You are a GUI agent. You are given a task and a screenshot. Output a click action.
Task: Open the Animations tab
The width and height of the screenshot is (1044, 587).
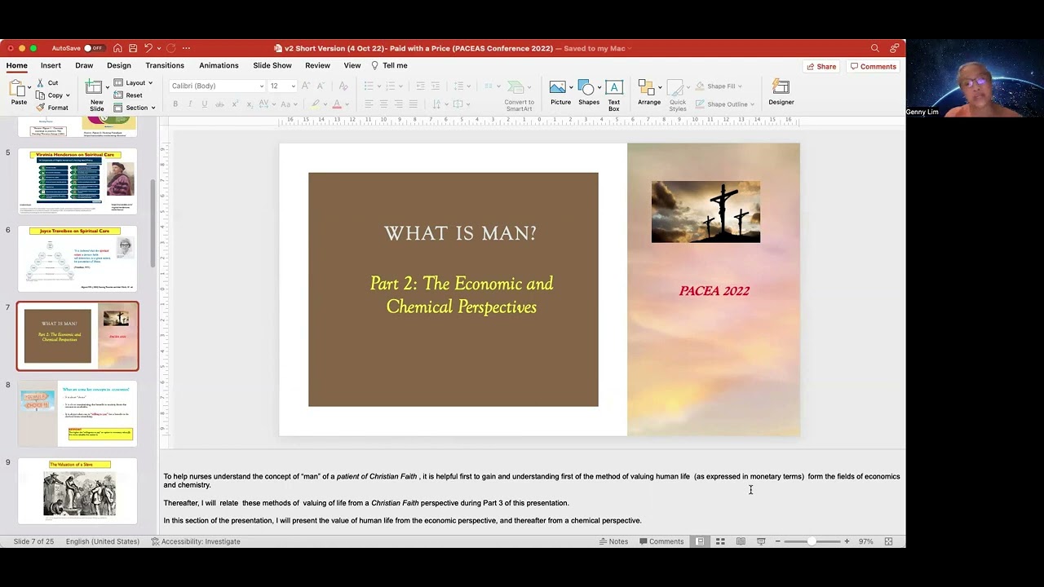219,65
